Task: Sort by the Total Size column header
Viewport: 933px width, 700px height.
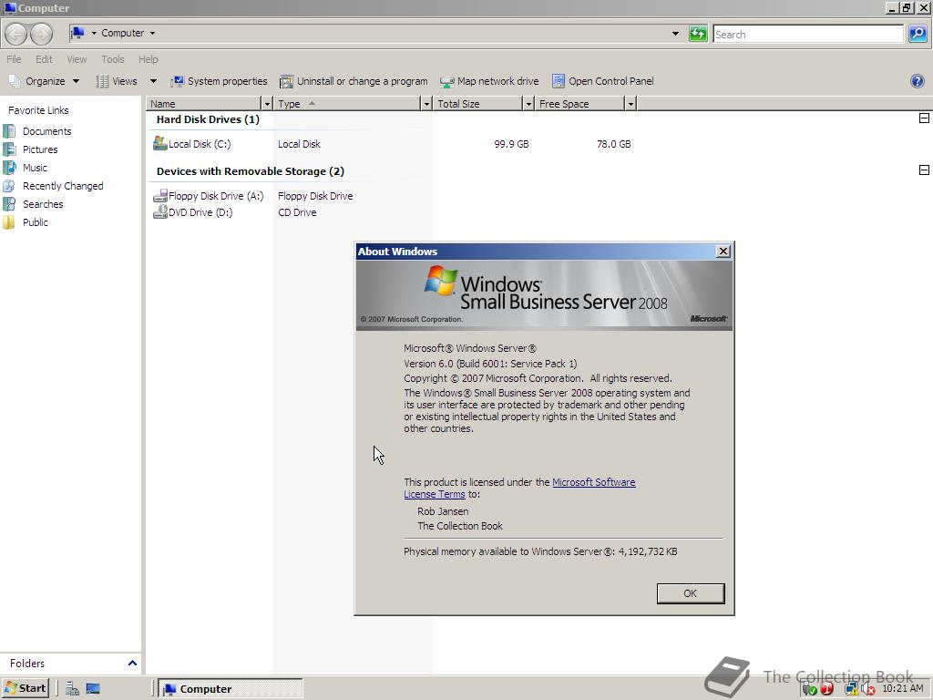Action: click(x=477, y=104)
